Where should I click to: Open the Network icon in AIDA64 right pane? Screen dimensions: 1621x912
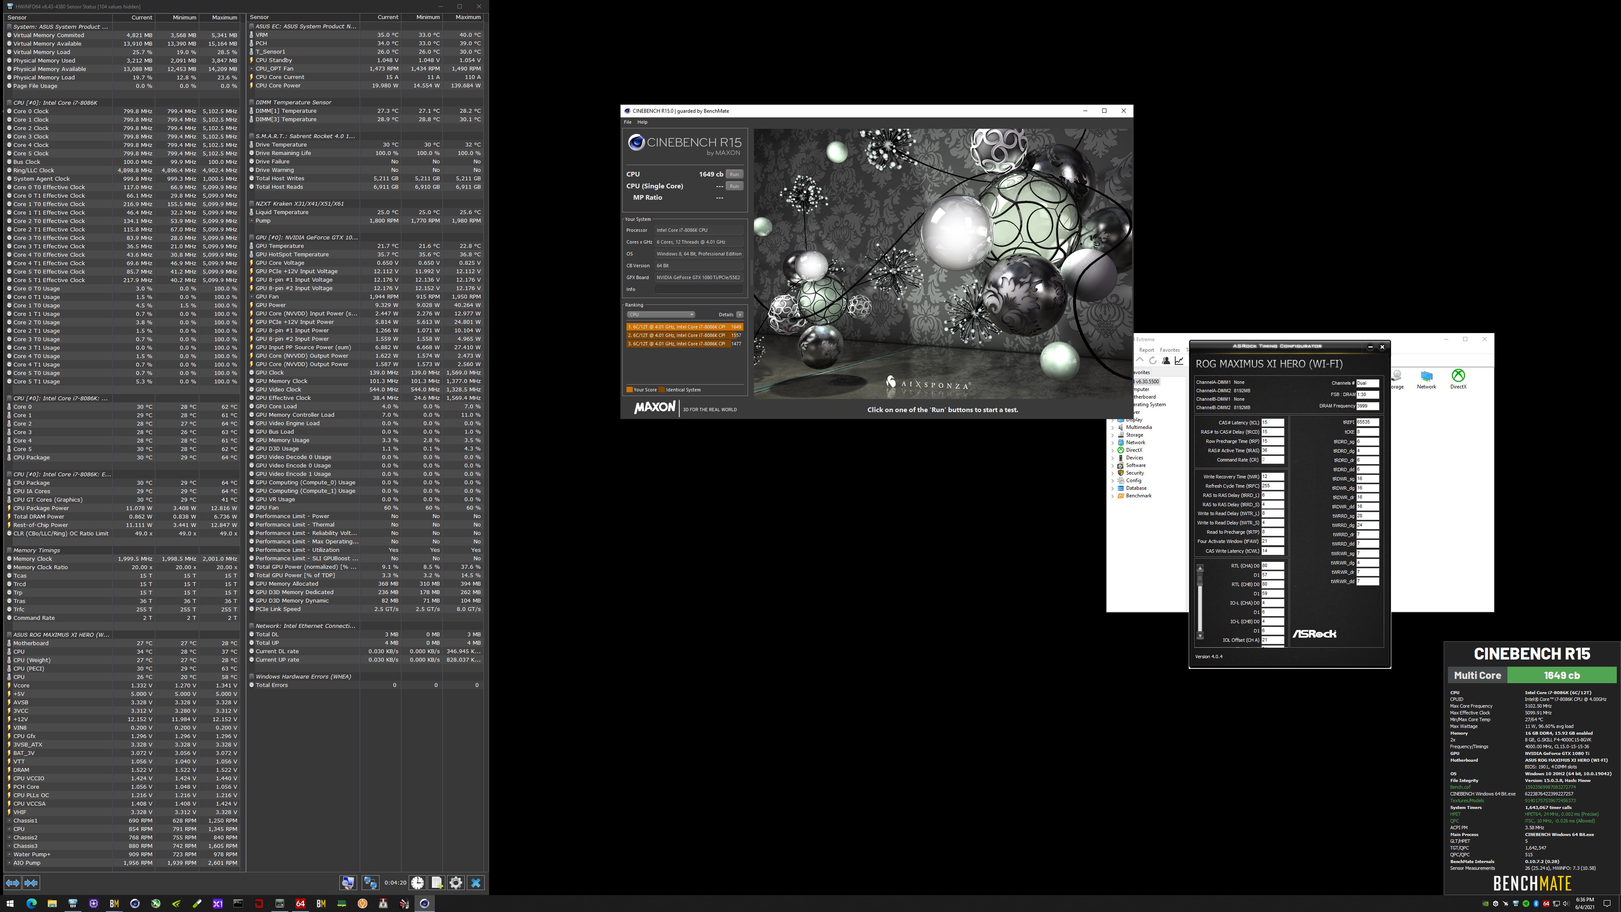click(x=1426, y=379)
